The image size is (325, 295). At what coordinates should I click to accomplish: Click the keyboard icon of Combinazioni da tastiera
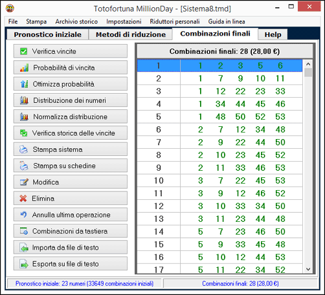(23, 231)
